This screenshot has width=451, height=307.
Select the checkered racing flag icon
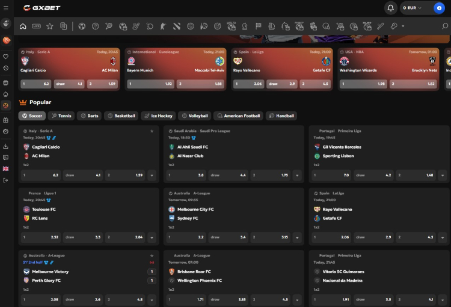click(x=259, y=26)
